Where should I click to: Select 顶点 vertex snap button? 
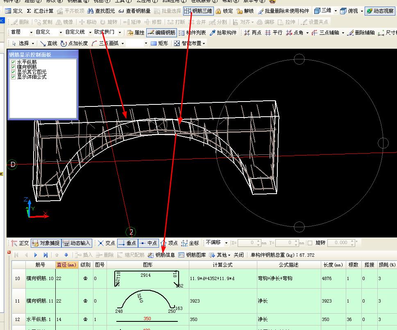tap(169, 243)
